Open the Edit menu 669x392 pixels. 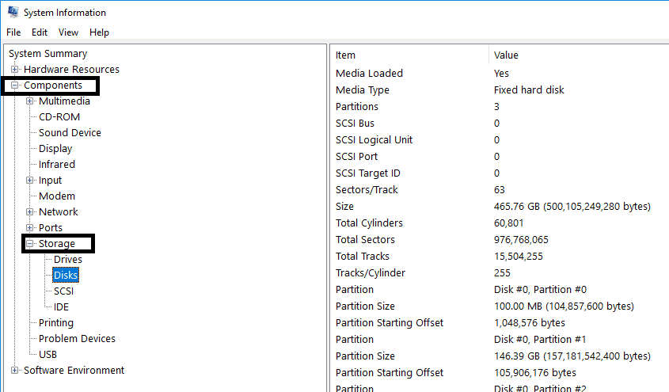tap(40, 32)
